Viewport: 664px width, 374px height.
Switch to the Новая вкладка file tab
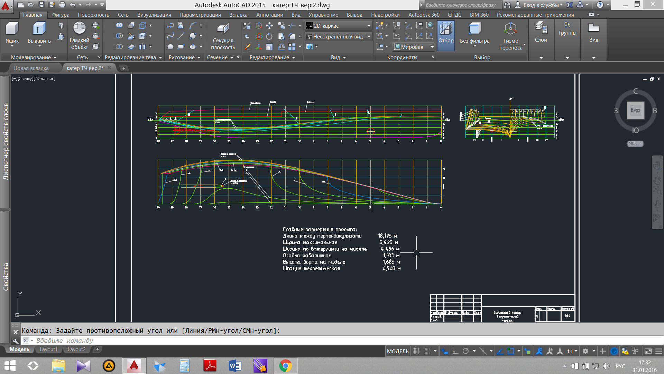(x=31, y=68)
